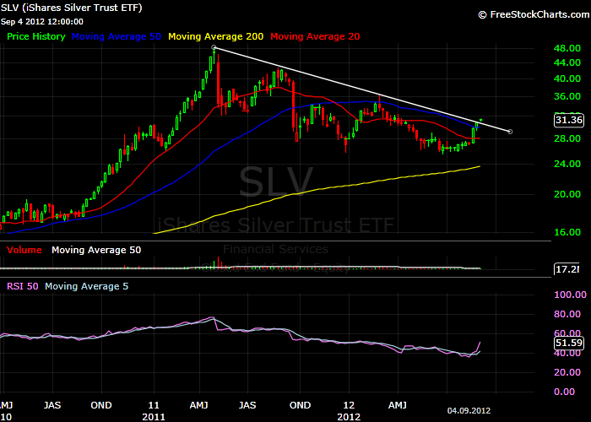This screenshot has width=591, height=422.
Task: Click the 44.00 price axis label
Action: (x=567, y=62)
